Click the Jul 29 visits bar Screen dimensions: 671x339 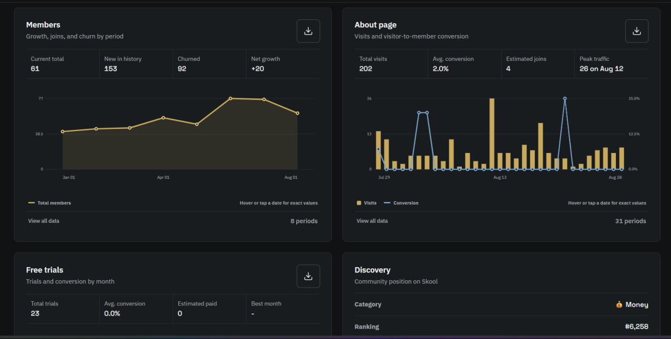point(378,150)
